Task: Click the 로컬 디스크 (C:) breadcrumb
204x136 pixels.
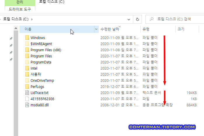Action: (x=16, y=19)
